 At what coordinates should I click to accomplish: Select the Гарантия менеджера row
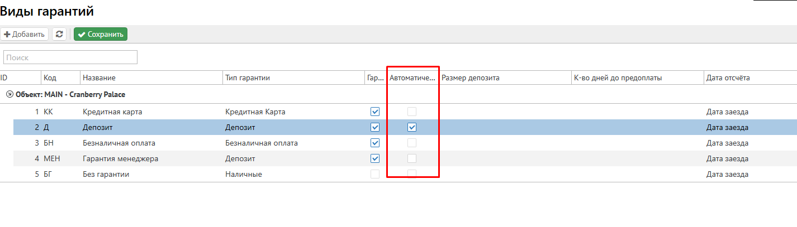click(120, 158)
